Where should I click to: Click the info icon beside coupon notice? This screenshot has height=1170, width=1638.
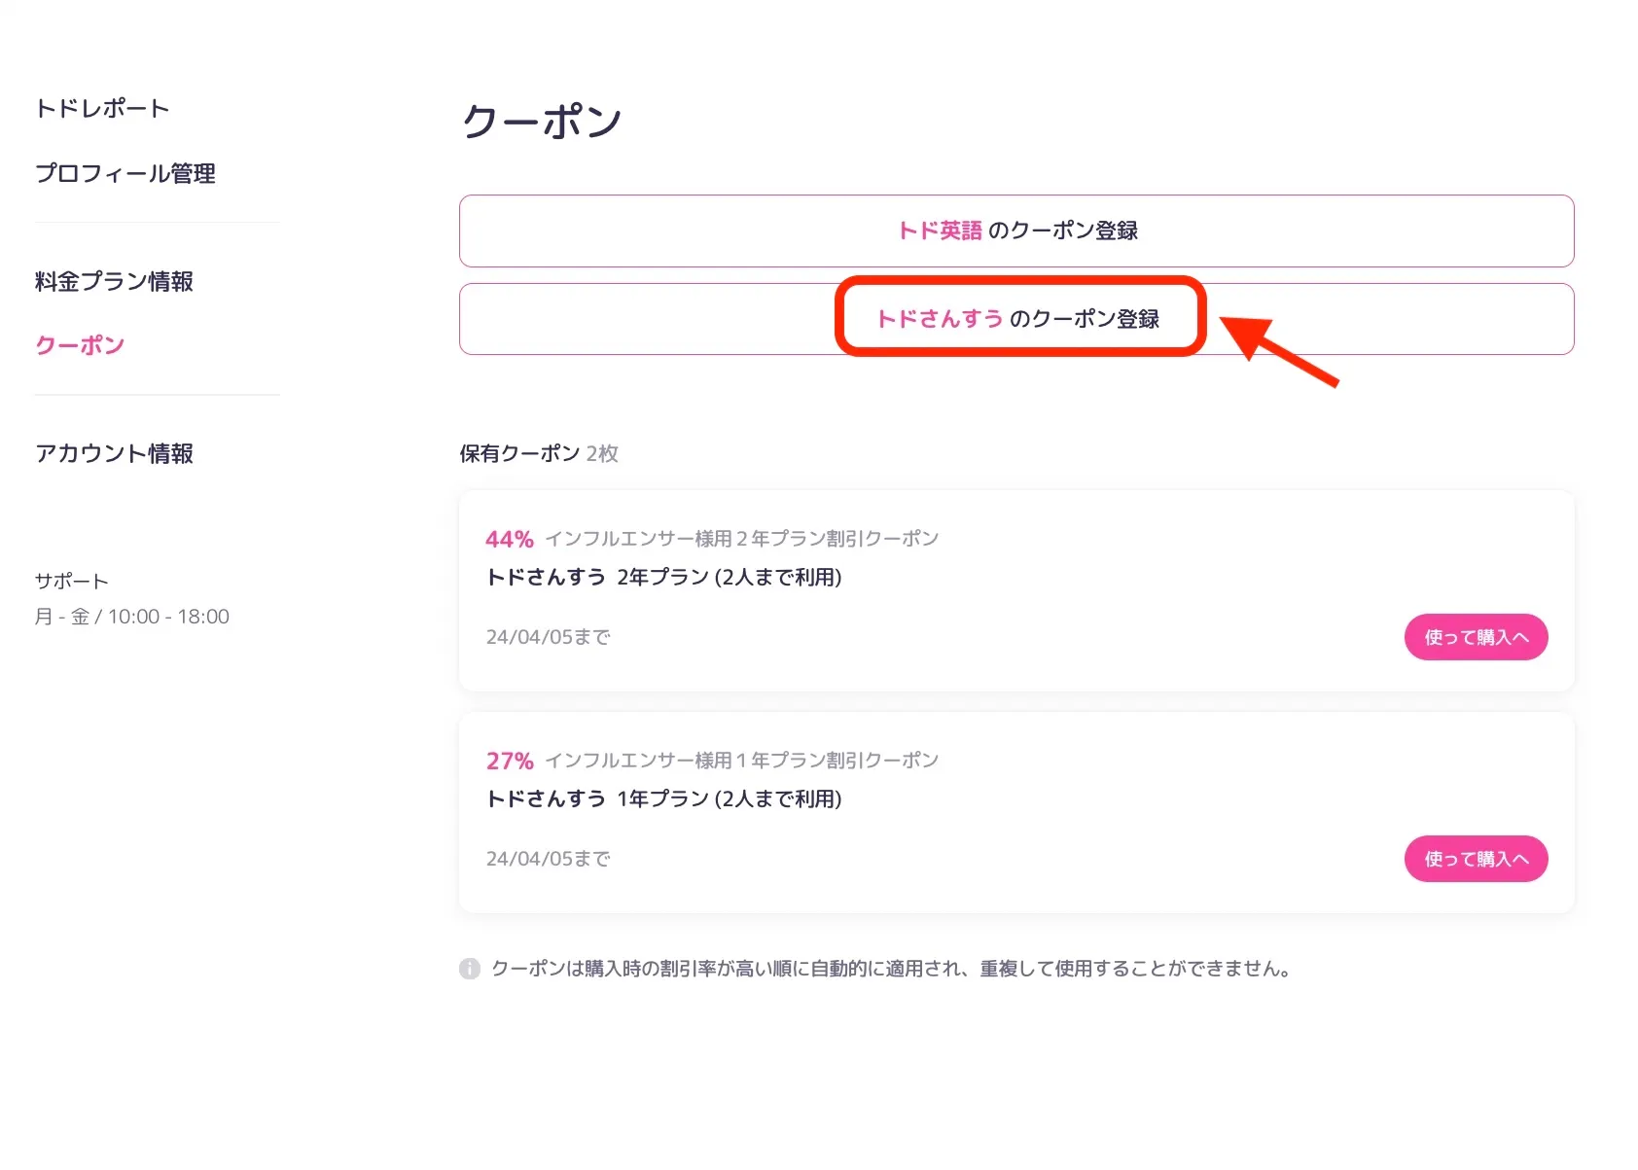[x=470, y=969]
